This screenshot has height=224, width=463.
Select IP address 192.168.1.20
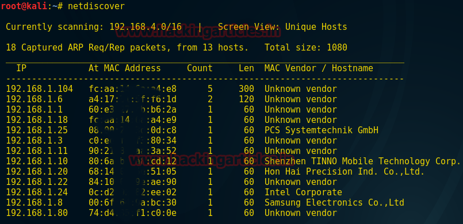[37, 172]
